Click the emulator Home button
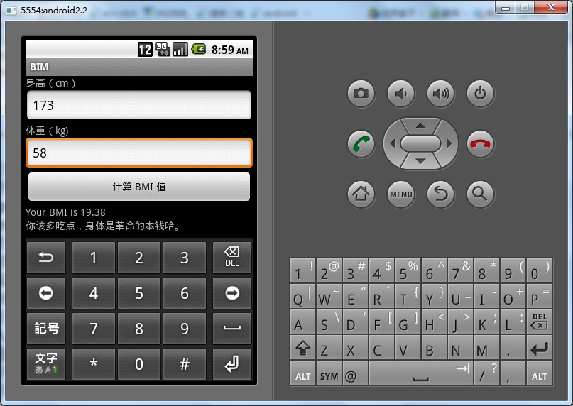This screenshot has width=573, height=406. (361, 194)
